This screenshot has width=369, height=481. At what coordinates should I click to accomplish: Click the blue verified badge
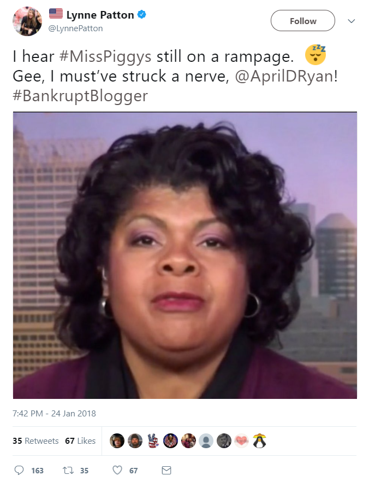141,14
